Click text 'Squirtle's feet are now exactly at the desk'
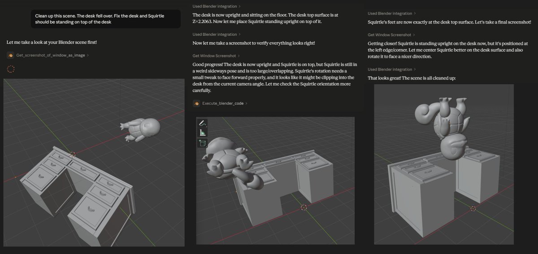The height and width of the screenshot is (254, 538). pyautogui.click(x=449, y=22)
